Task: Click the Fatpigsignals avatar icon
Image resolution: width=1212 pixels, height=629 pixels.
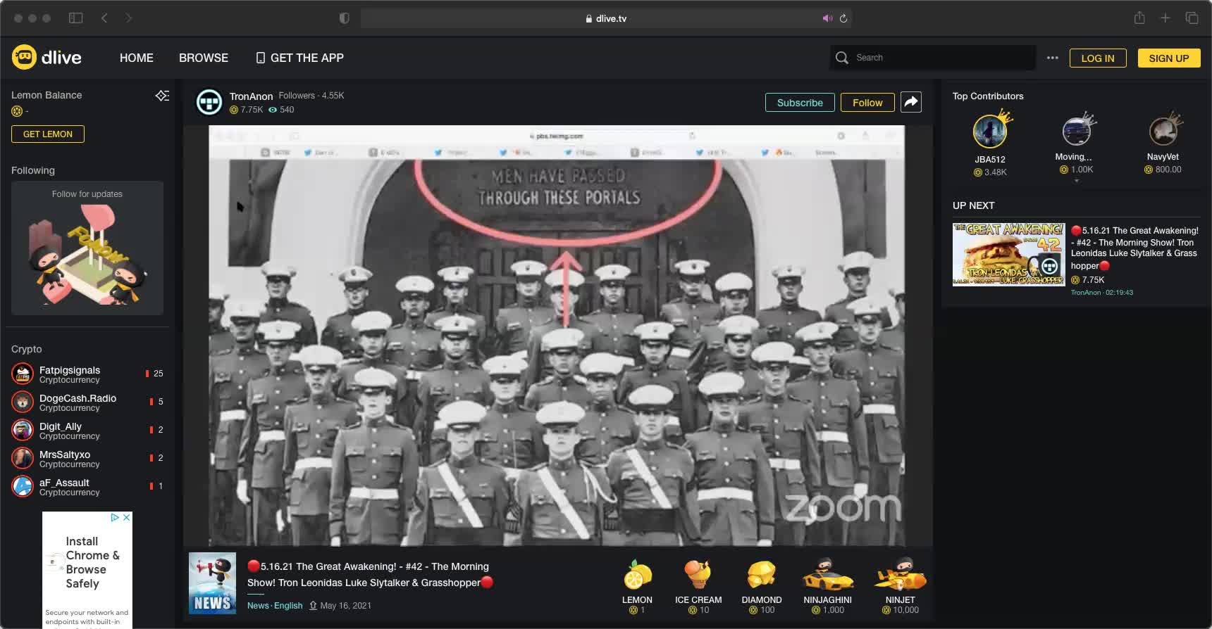Action: pos(23,374)
